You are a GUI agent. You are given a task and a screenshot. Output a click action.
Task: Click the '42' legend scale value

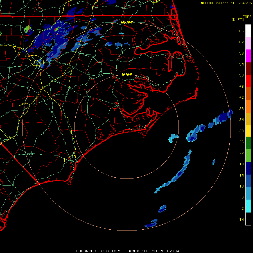pos(241,98)
